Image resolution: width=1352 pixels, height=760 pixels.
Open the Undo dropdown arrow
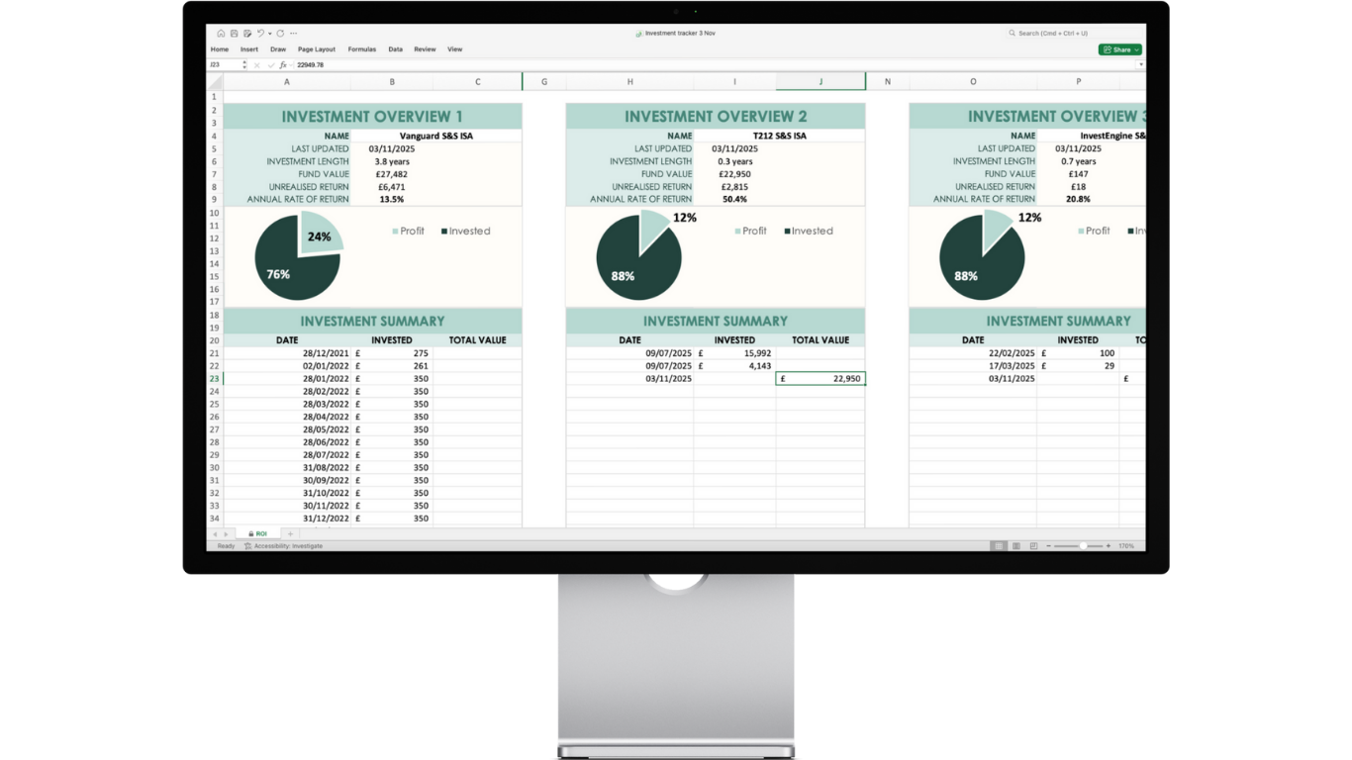(x=268, y=34)
